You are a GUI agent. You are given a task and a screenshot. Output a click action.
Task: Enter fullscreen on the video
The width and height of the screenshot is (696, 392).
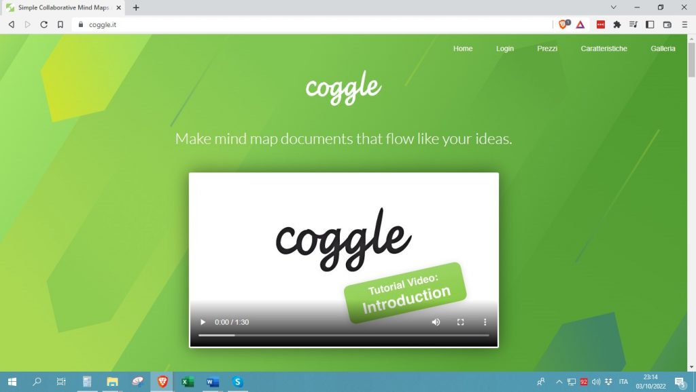click(x=460, y=322)
